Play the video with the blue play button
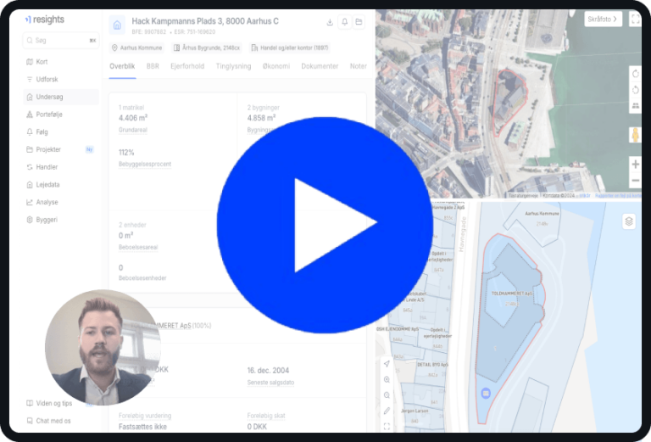 [325, 224]
